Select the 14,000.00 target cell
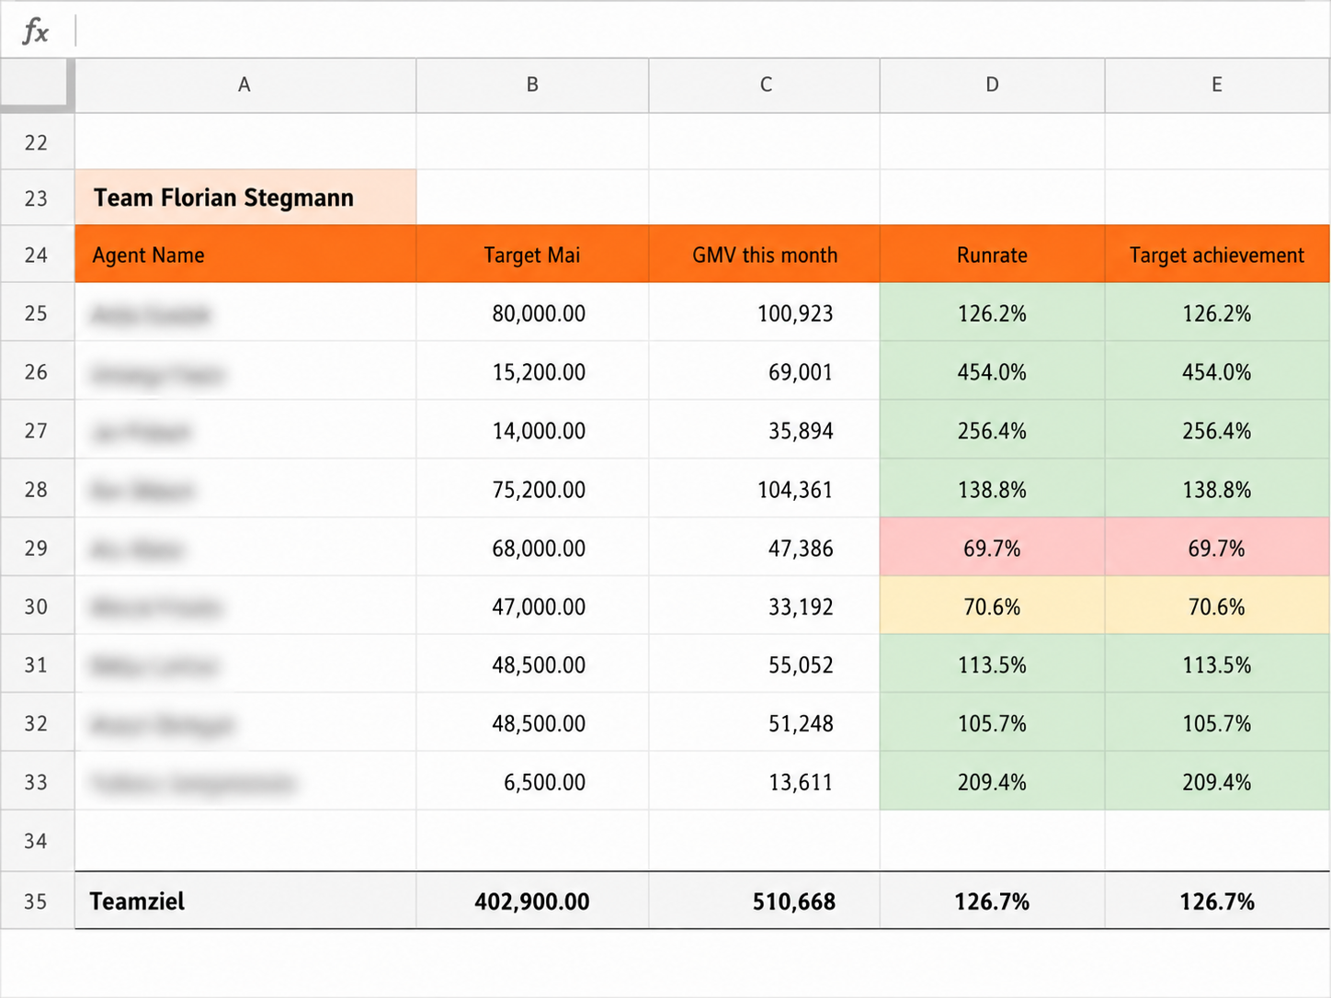Viewport: 1331px width, 998px height. (x=532, y=430)
